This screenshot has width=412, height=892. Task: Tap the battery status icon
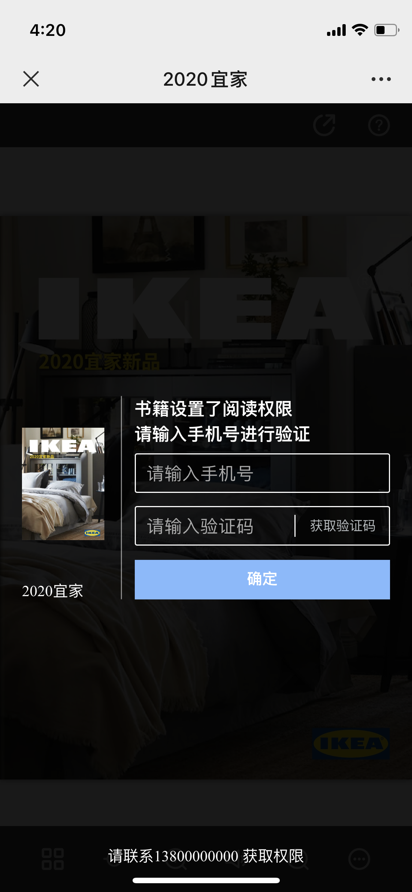pos(387,30)
